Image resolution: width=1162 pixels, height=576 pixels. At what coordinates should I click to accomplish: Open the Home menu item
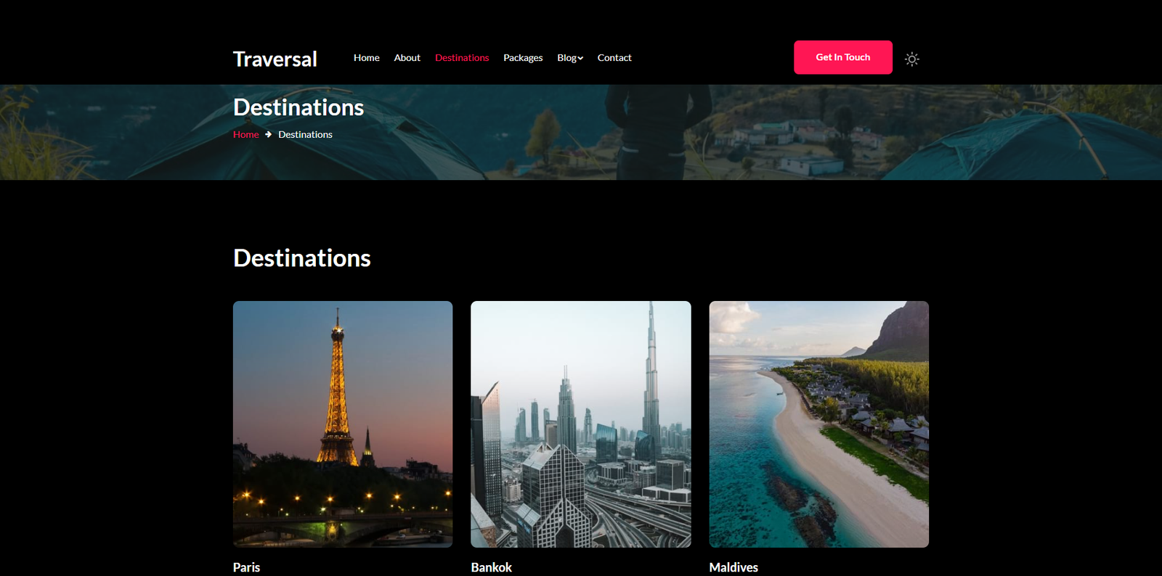tap(367, 57)
